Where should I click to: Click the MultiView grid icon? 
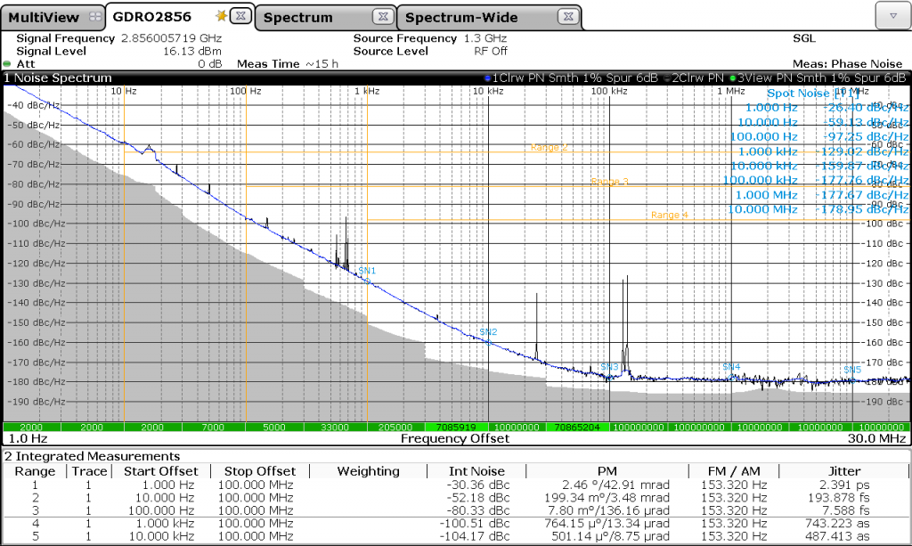click(x=94, y=17)
